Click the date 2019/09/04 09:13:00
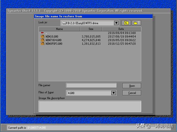177x132 pixels. click(x=122, y=33)
